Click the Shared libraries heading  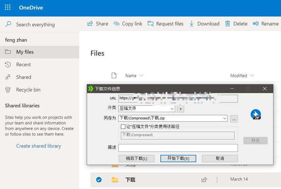click(22, 106)
